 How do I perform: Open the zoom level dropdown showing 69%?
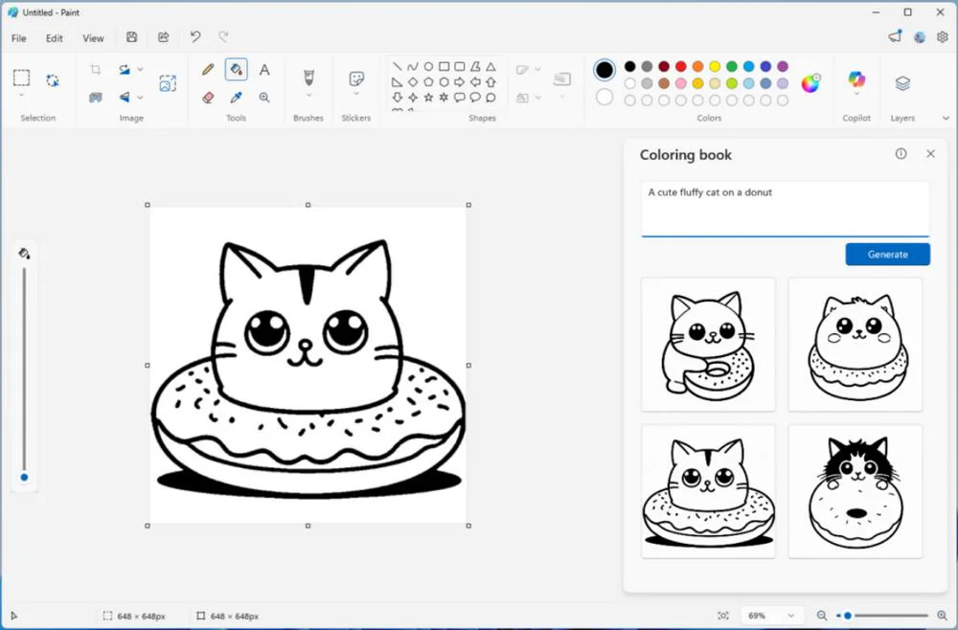coord(772,616)
